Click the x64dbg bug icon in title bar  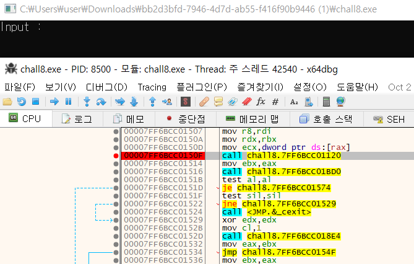[11, 69]
